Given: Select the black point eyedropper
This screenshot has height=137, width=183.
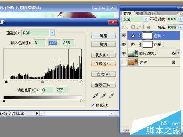Looking at the screenshot, I should click(96, 96).
